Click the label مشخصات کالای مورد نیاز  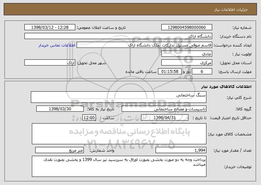230,134
